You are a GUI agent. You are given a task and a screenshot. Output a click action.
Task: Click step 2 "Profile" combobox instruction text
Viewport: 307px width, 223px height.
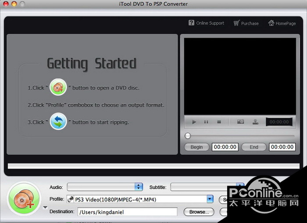(96, 105)
